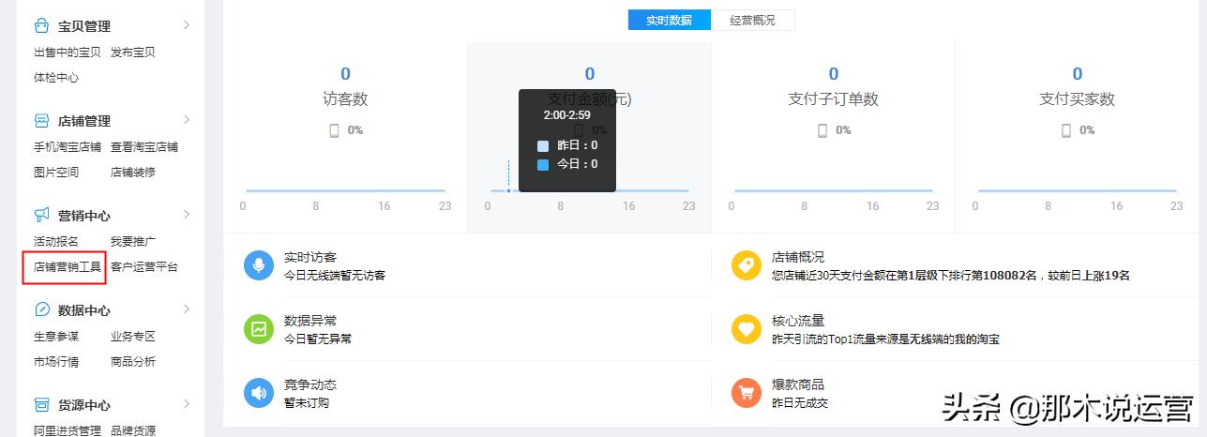Open 发布宝贝 link

(x=133, y=53)
